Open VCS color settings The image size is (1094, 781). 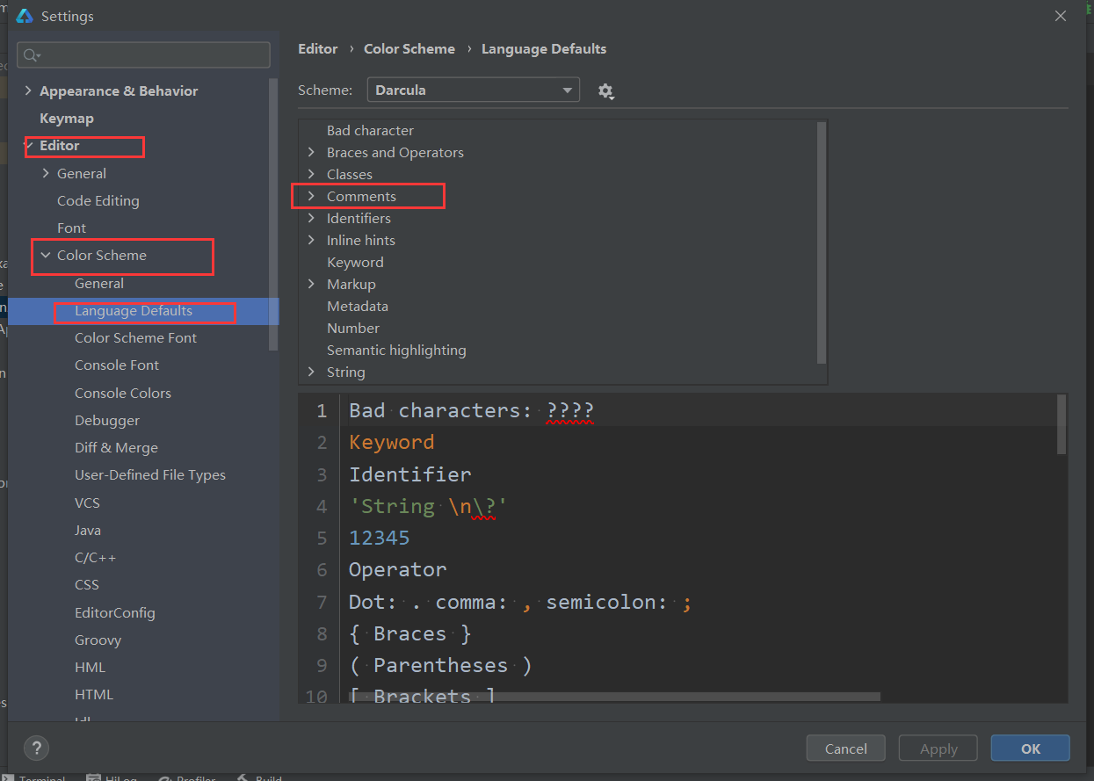click(88, 503)
